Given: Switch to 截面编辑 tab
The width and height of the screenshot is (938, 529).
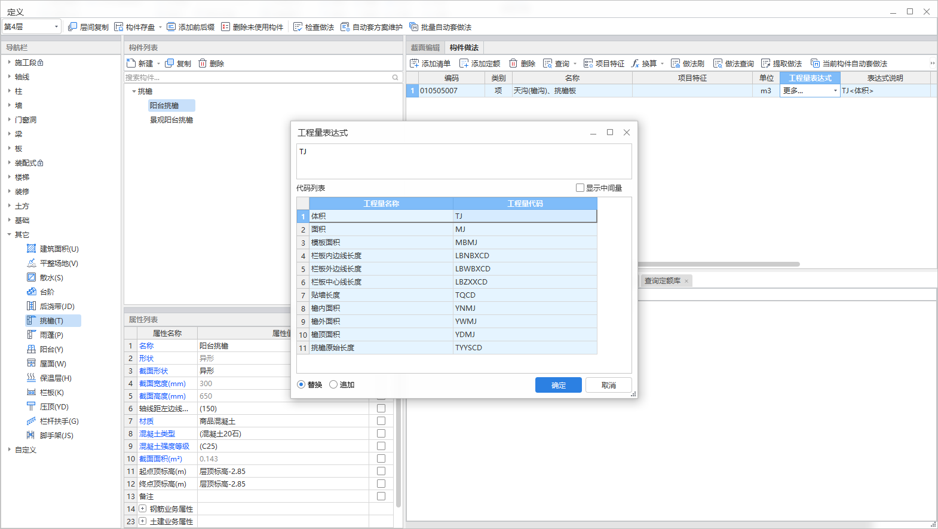Looking at the screenshot, I should pyautogui.click(x=425, y=48).
